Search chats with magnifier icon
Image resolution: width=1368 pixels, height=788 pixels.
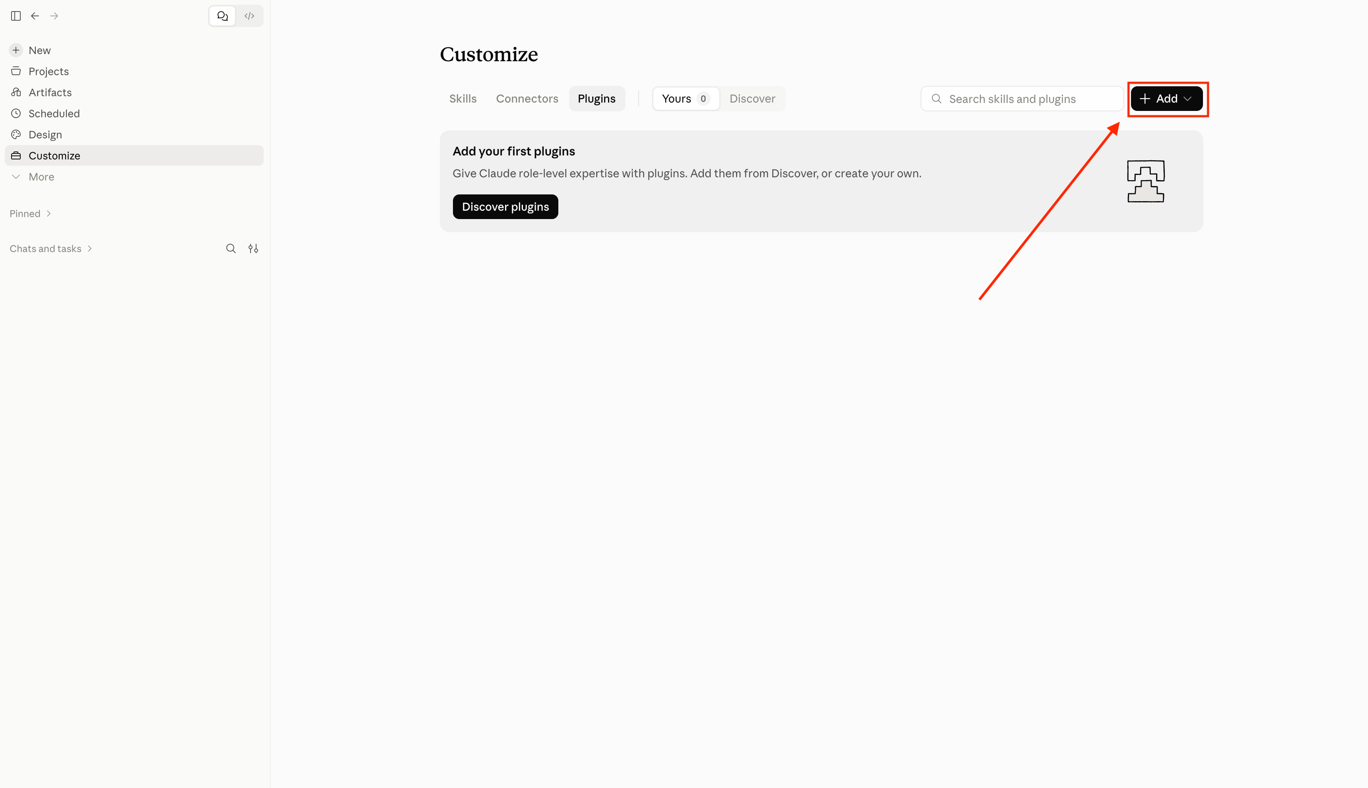[231, 249]
